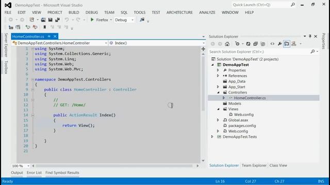
Task: Open Firefox browser selection dropdown arrow
Action: point(111,20)
